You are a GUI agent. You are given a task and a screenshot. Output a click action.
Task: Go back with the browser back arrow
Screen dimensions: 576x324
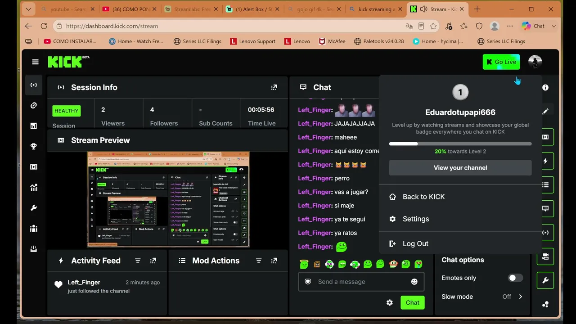click(x=28, y=26)
